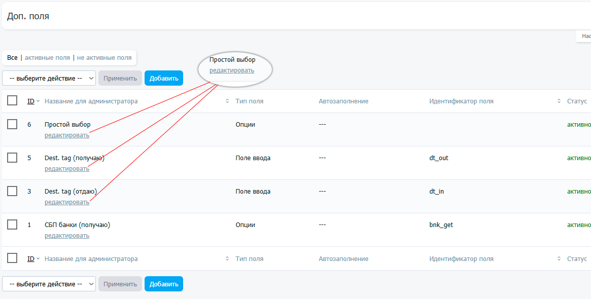This screenshot has width=591, height=299.
Task: Mark the checkbox for Dest. tag (получаю)
Action: [x=12, y=158]
